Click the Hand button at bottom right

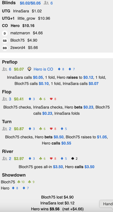[106, 204]
